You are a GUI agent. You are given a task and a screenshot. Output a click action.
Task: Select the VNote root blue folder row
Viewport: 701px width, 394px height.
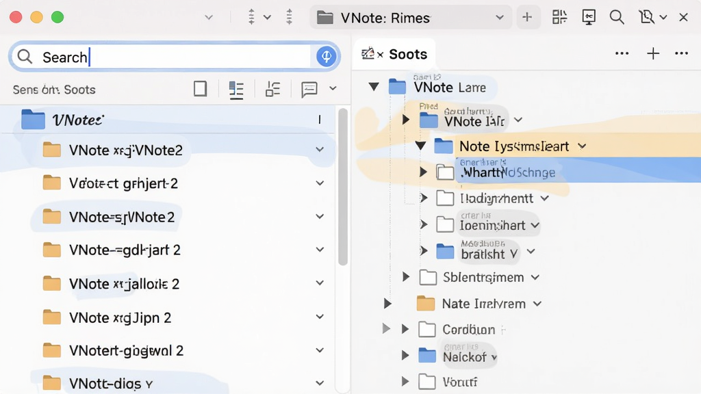[168, 120]
